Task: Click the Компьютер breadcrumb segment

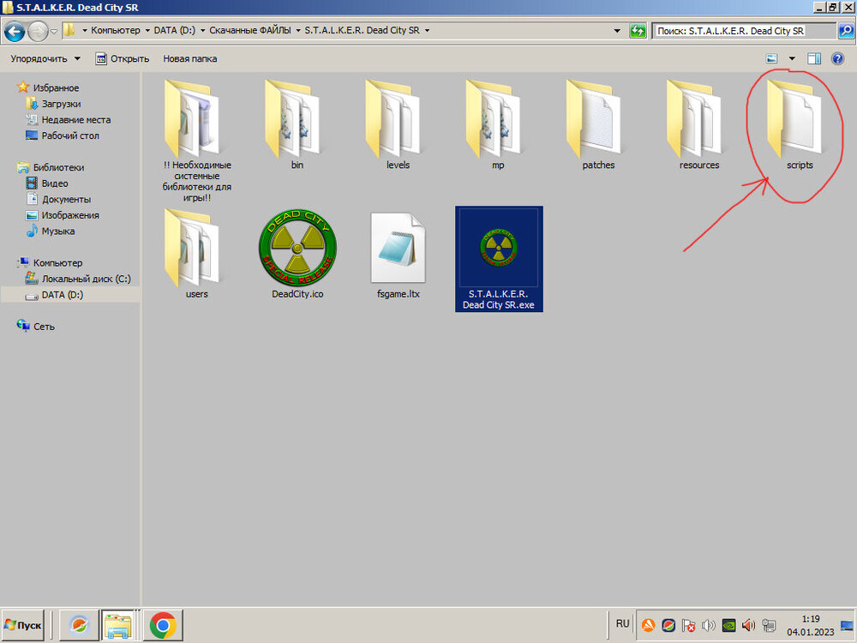Action: pyautogui.click(x=116, y=31)
